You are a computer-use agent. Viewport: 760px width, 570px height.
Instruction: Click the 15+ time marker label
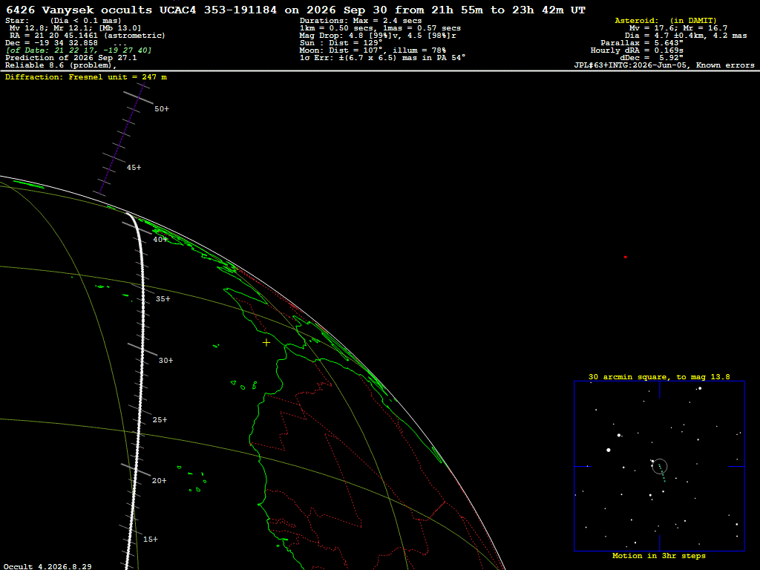pos(150,540)
